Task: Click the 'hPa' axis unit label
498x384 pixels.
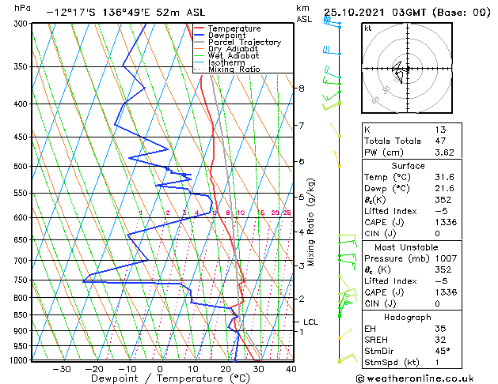Action: 22,8
